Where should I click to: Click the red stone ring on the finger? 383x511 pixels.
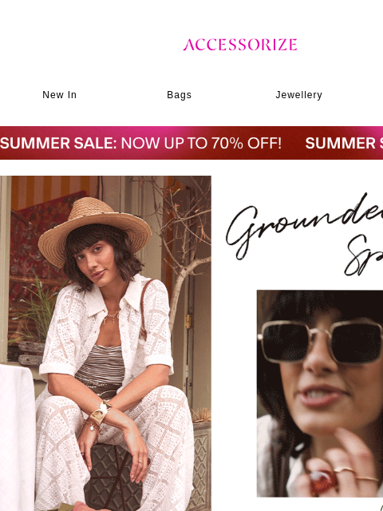pos(322,481)
